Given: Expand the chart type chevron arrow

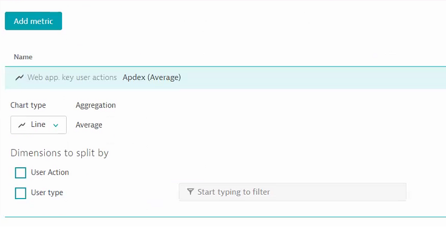Looking at the screenshot, I should coord(55,125).
